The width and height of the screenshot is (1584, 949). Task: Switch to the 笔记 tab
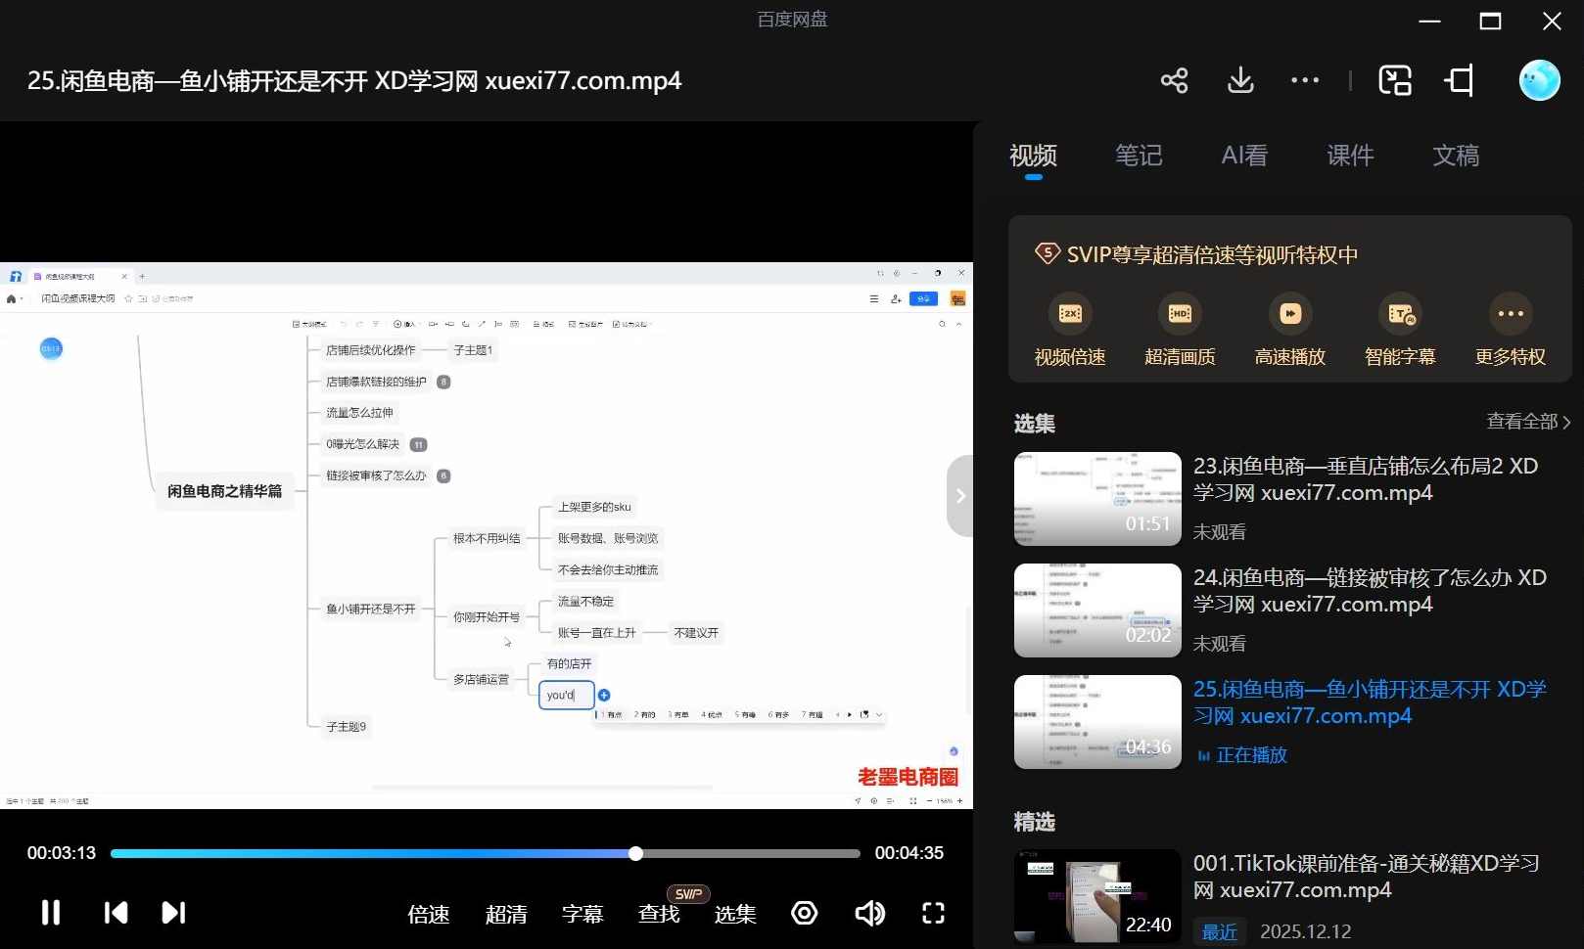(1139, 156)
